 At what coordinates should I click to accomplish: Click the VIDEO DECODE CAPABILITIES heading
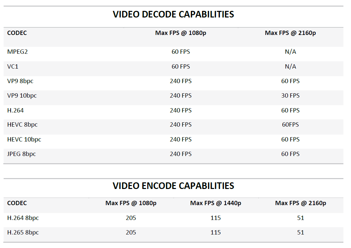pyautogui.click(x=173, y=14)
